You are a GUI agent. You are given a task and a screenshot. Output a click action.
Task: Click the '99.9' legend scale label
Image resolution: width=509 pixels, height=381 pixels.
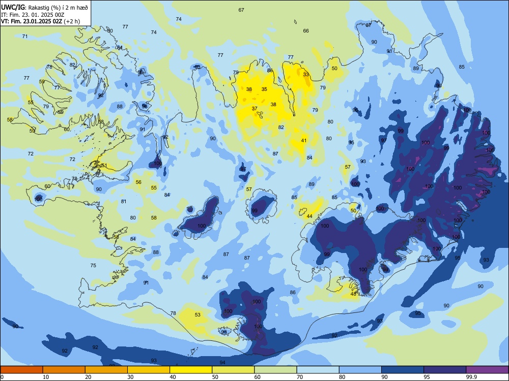coord(471,377)
